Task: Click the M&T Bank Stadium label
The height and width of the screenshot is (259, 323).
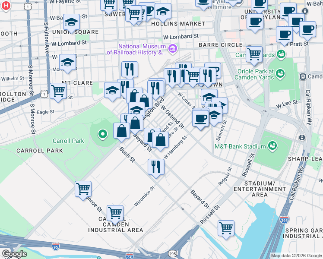Action: pyautogui.click(x=240, y=147)
